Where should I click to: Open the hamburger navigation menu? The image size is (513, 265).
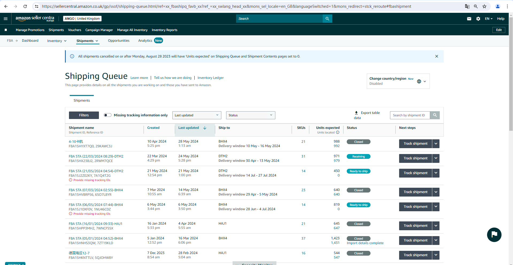(x=6, y=19)
